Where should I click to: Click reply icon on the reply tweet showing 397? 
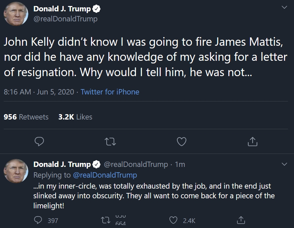click(x=39, y=220)
